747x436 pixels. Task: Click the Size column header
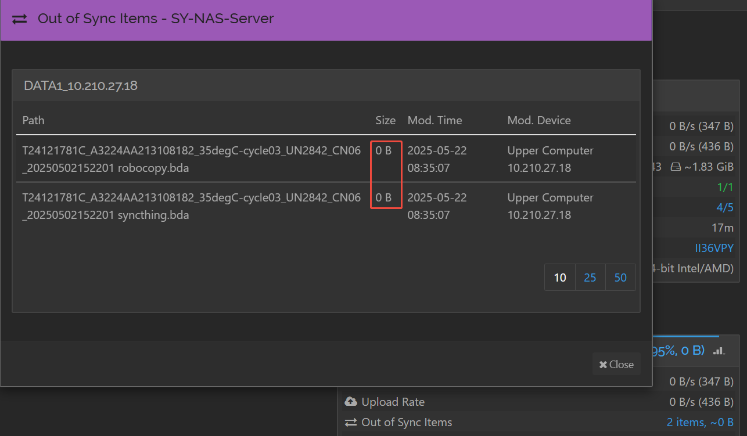(x=385, y=120)
